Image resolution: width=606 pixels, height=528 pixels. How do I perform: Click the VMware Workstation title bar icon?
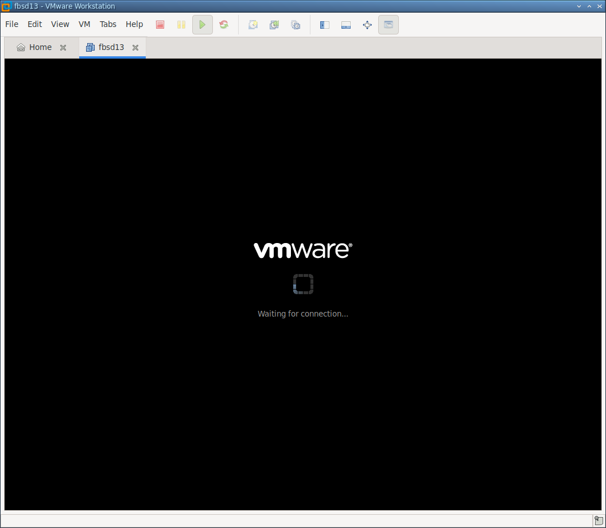(6, 6)
